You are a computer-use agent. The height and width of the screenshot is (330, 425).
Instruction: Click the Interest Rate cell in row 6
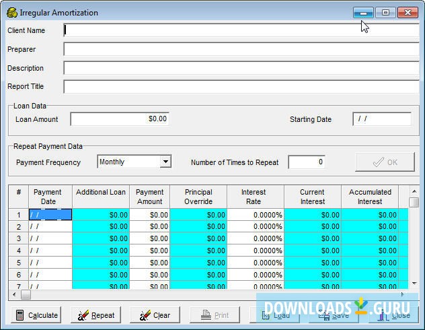[x=256, y=275]
